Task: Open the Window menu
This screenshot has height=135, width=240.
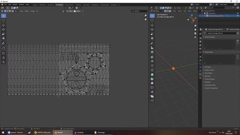Action: pos(21,4)
